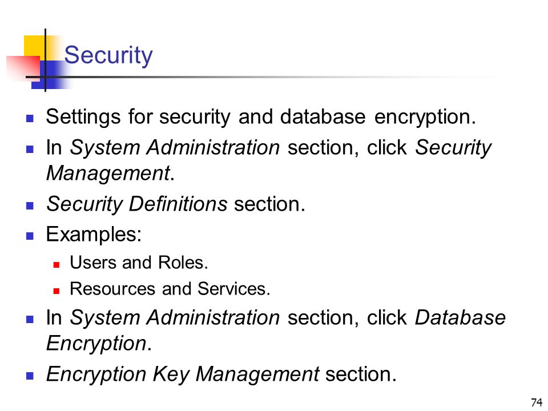
Task: Click blue bullet beside Examples
Action: (30, 236)
